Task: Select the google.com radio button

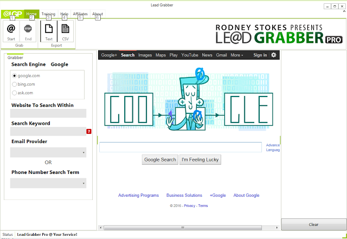Action: point(15,76)
